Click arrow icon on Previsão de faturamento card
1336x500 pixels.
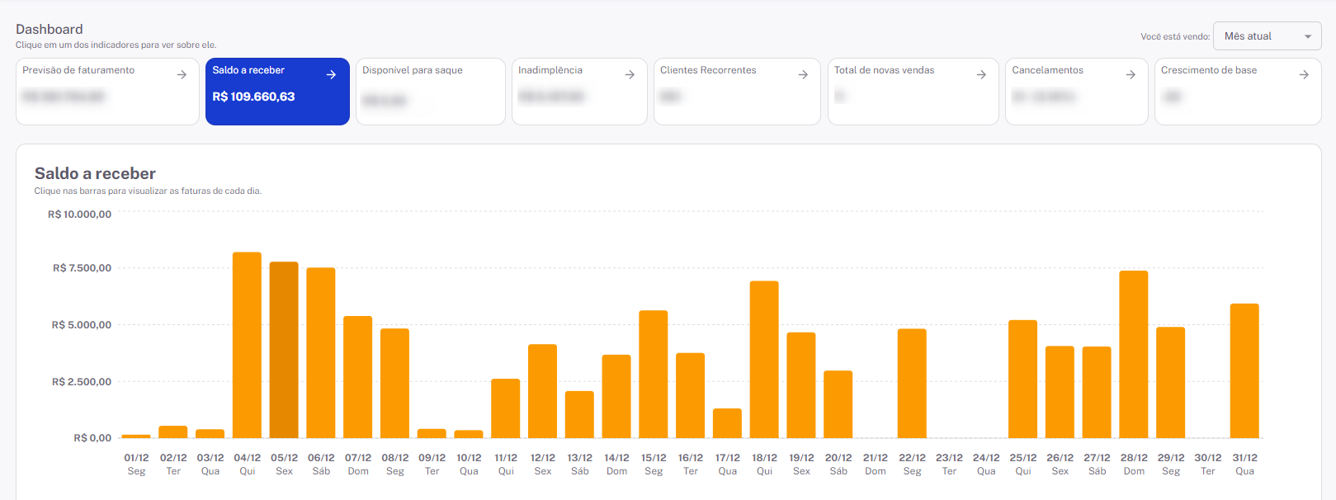point(182,74)
